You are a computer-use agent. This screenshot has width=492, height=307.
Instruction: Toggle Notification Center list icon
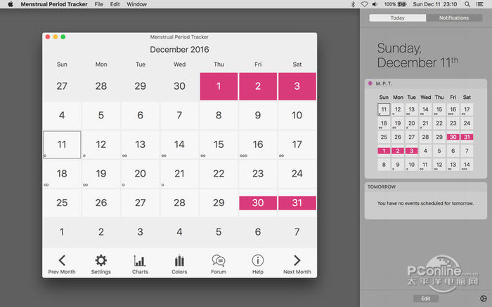[x=479, y=4]
